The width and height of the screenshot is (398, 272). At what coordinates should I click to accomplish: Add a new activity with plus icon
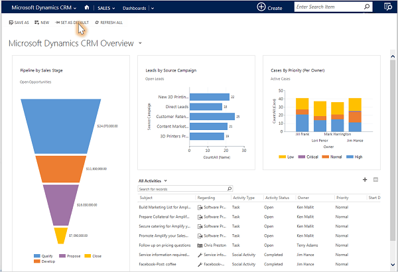(364, 180)
